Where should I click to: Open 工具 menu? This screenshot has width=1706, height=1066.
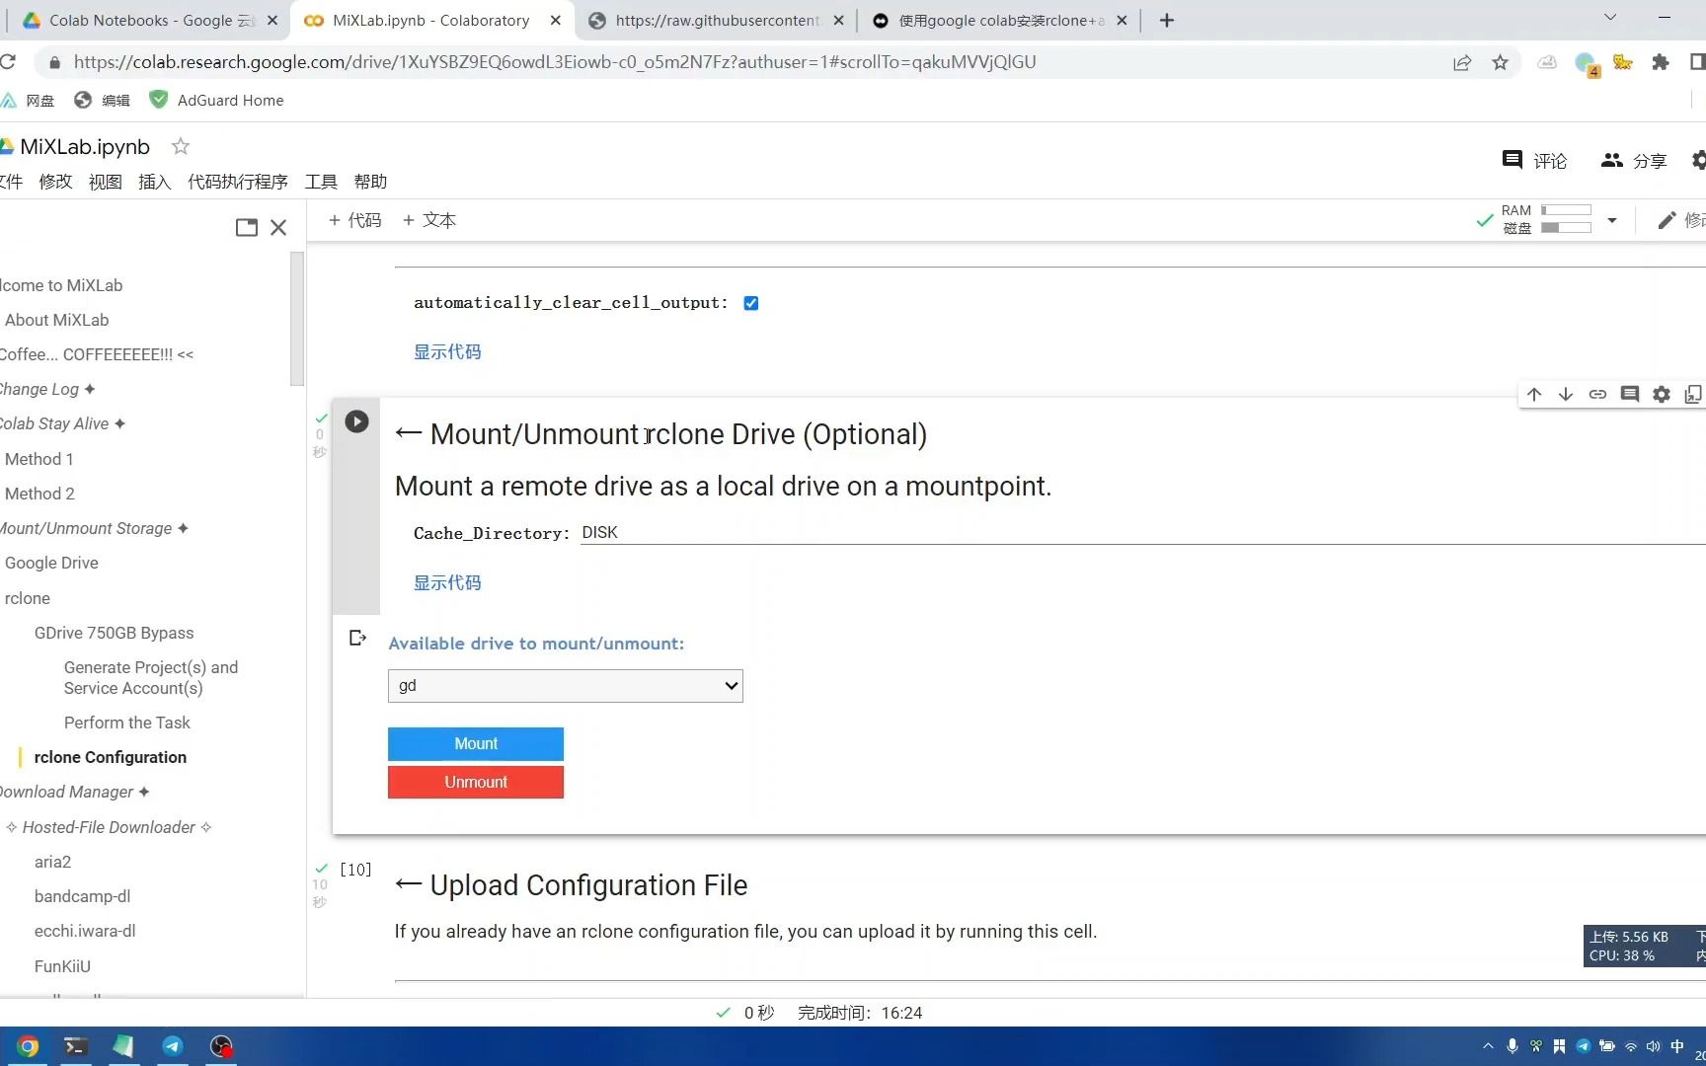pyautogui.click(x=321, y=182)
